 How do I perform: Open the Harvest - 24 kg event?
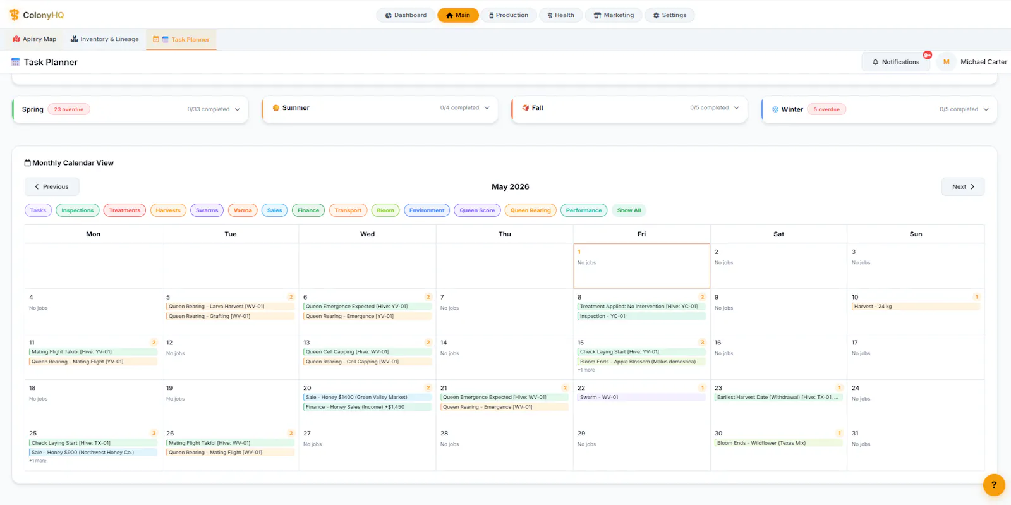tap(916, 307)
